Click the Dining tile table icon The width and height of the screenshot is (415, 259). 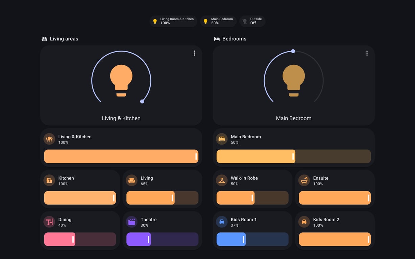(x=49, y=222)
